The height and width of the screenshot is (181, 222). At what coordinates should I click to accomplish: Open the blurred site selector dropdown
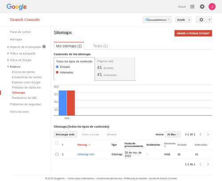pos(157,20)
